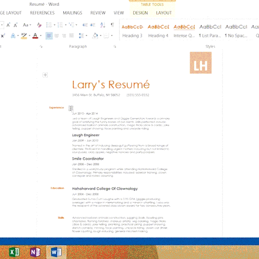Click the Grow Font icon

8,25
